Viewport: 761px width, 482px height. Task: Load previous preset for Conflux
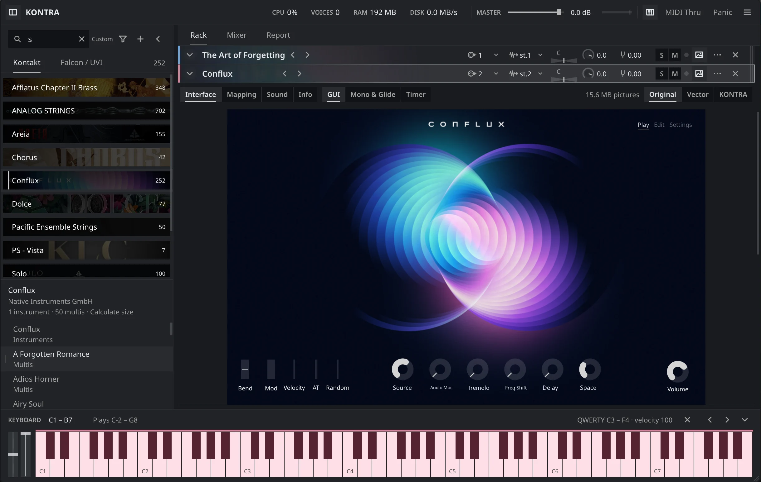pyautogui.click(x=285, y=74)
